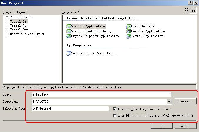The image size is (199, 132).
Task: Close the New Project dialog
Action: coord(196,3)
